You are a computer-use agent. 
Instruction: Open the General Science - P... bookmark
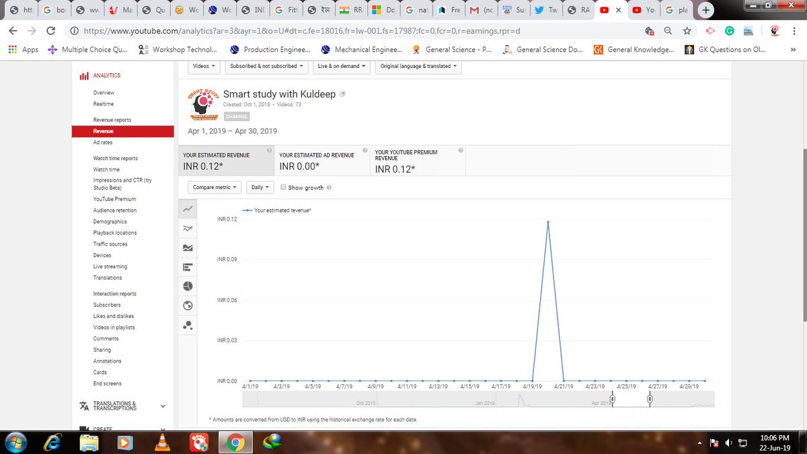[451, 50]
